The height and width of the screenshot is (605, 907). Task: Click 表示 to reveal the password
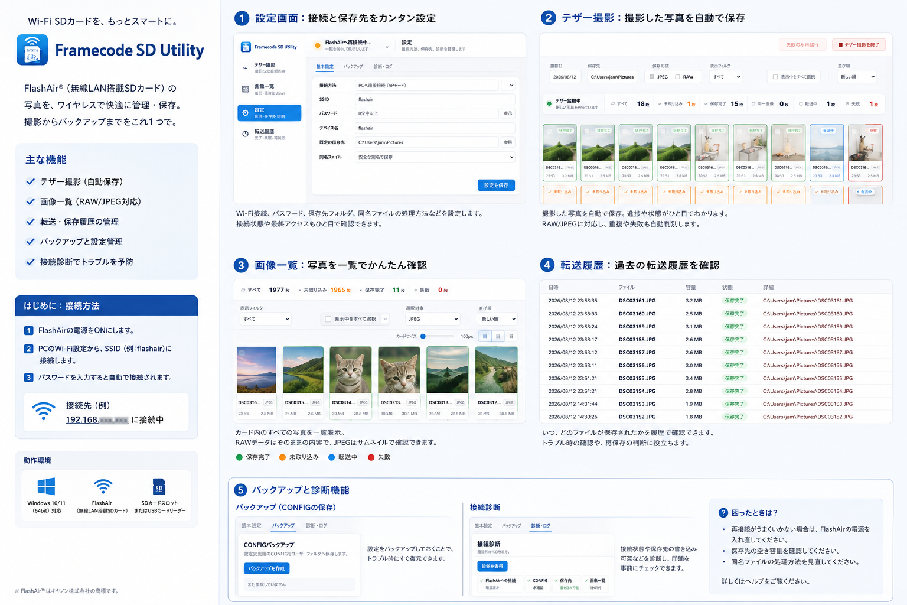coord(508,113)
